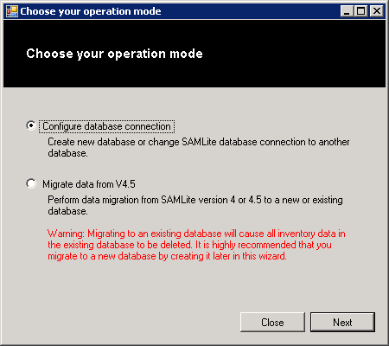Click the empty black banner area right of heading
Image resolution: width=389 pixels, height=346 pixels.
coord(294,54)
